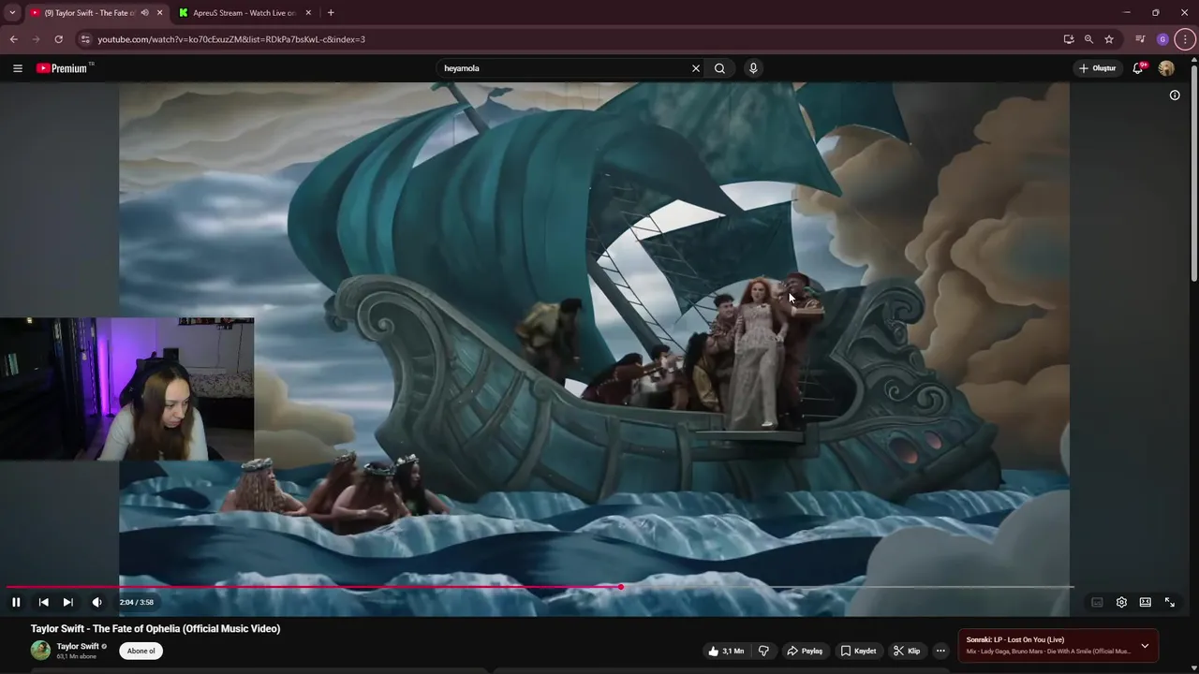
Task: Open Taylor Swift channel name link
Action: pyautogui.click(x=78, y=646)
